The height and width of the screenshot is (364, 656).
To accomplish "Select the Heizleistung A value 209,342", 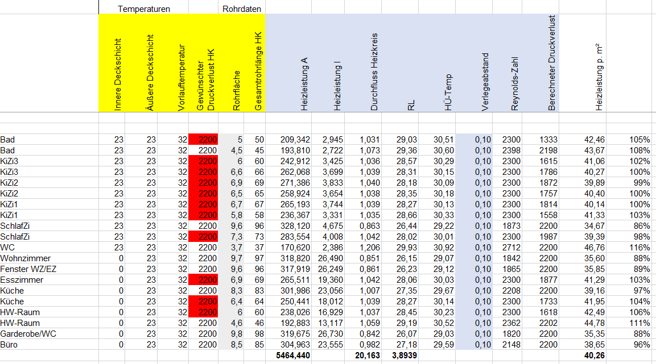I will click(x=295, y=140).
